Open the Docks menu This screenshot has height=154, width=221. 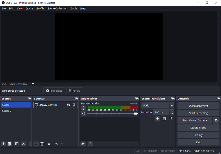coord(29,8)
